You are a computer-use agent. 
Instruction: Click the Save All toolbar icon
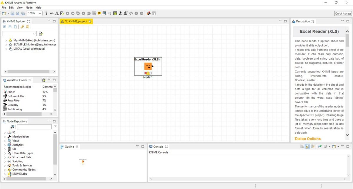(23, 13)
